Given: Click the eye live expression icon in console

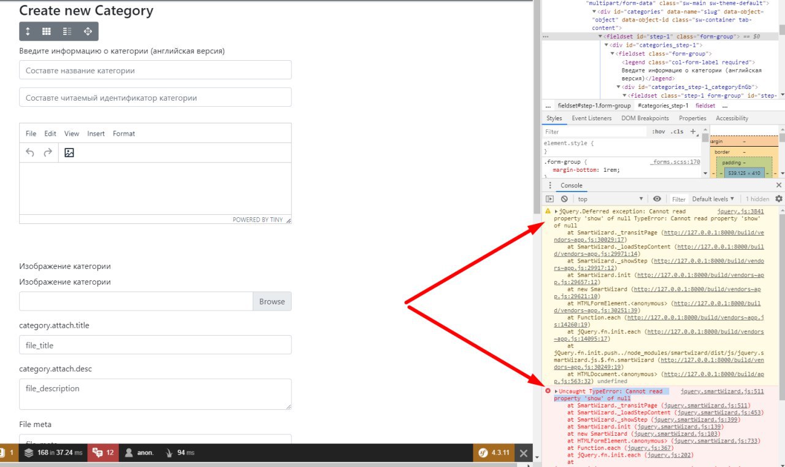Looking at the screenshot, I should [657, 199].
